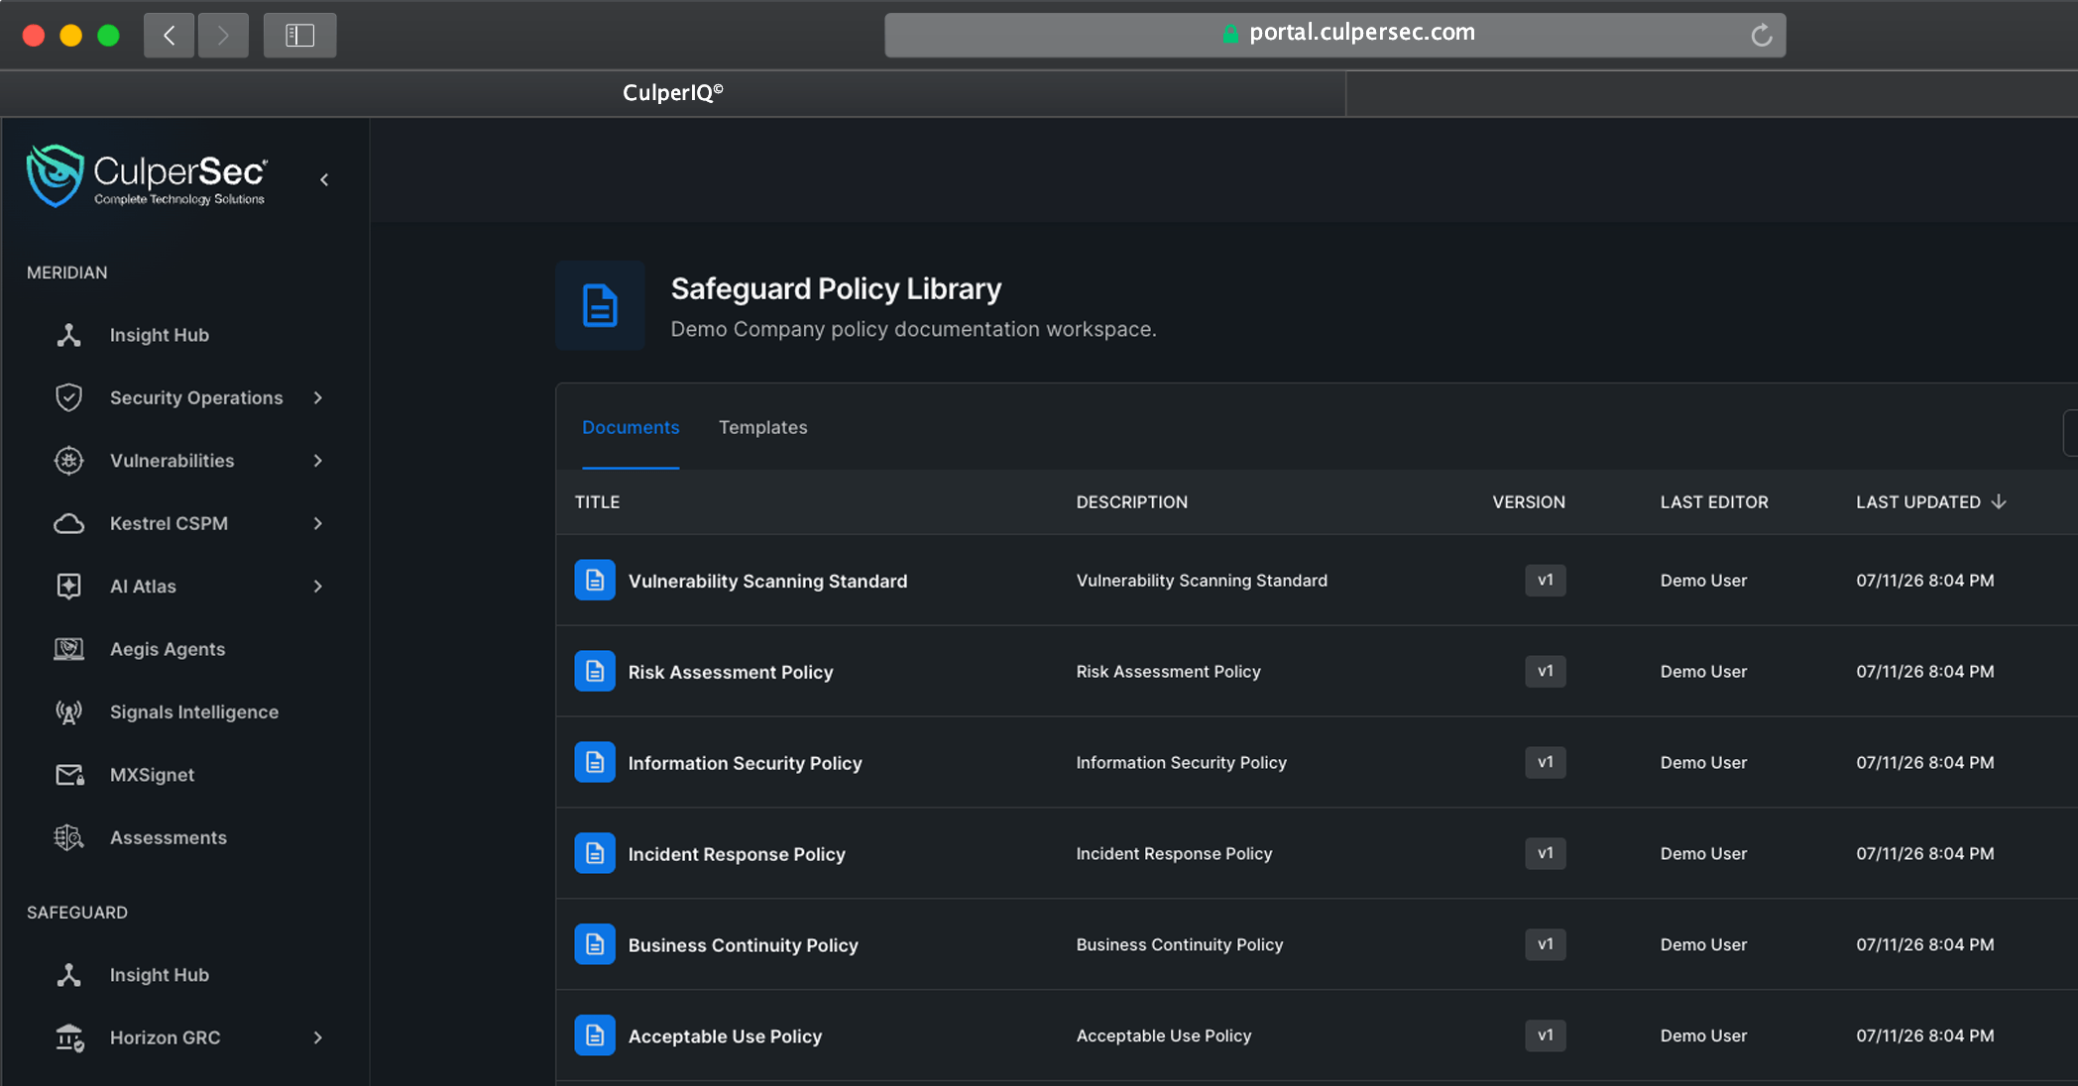Viewport: 2078px width, 1086px height.
Task: Click the portal.culpersec.com address bar
Action: pos(1334,35)
